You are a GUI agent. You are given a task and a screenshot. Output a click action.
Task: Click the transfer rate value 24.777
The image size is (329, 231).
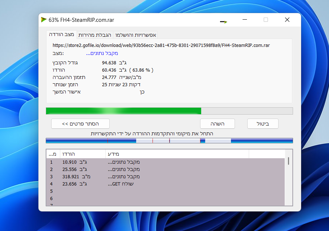pyautogui.click(x=109, y=77)
